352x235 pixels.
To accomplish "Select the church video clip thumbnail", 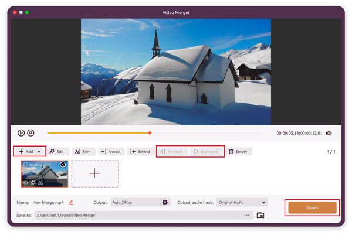I will click(45, 174).
